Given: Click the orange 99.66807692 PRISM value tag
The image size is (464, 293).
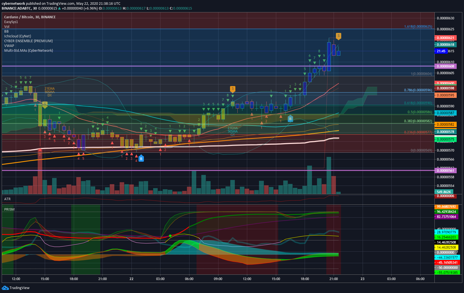Looking at the screenshot, I should tap(447, 207).
